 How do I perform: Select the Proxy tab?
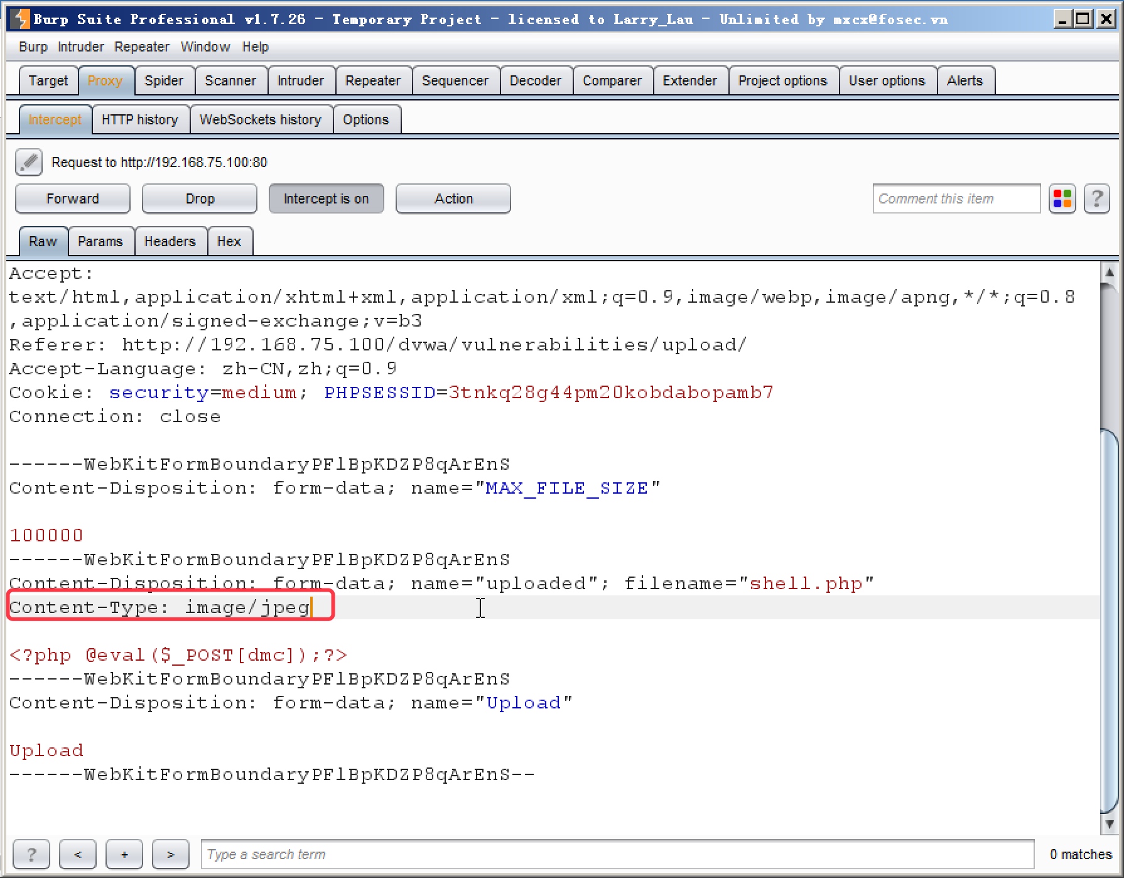pos(105,81)
